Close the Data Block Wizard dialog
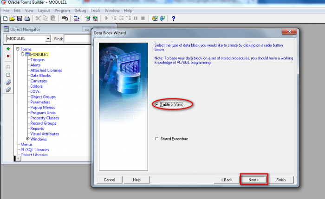The width and height of the screenshot is (325, 199). (289, 32)
